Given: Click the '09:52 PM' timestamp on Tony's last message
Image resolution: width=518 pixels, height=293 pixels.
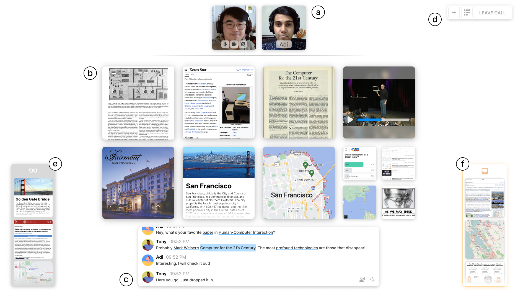Looking at the screenshot, I should tap(179, 274).
